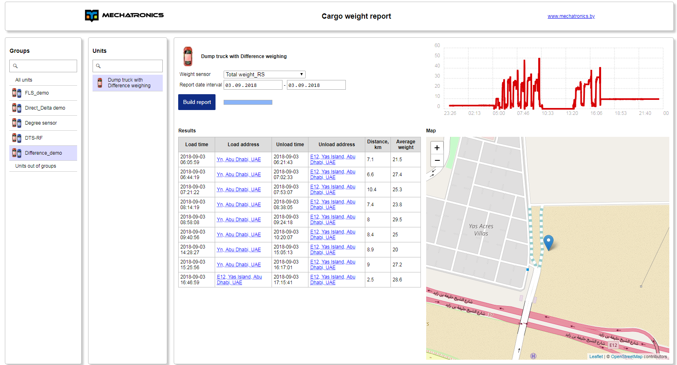677x365 pixels.
Task: Zoom out on the map
Action: click(437, 160)
